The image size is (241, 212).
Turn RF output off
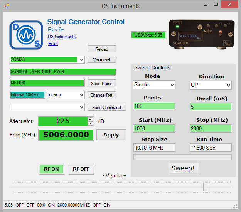81,169
